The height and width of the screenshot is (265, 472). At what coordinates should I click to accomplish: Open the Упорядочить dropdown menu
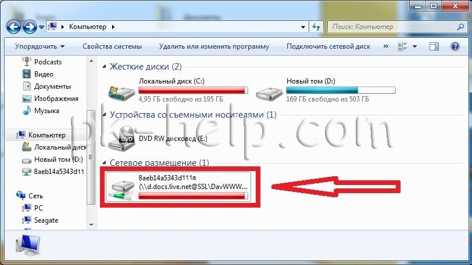(40, 46)
